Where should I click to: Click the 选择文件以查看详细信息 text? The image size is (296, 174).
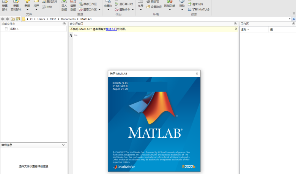pos(33,166)
